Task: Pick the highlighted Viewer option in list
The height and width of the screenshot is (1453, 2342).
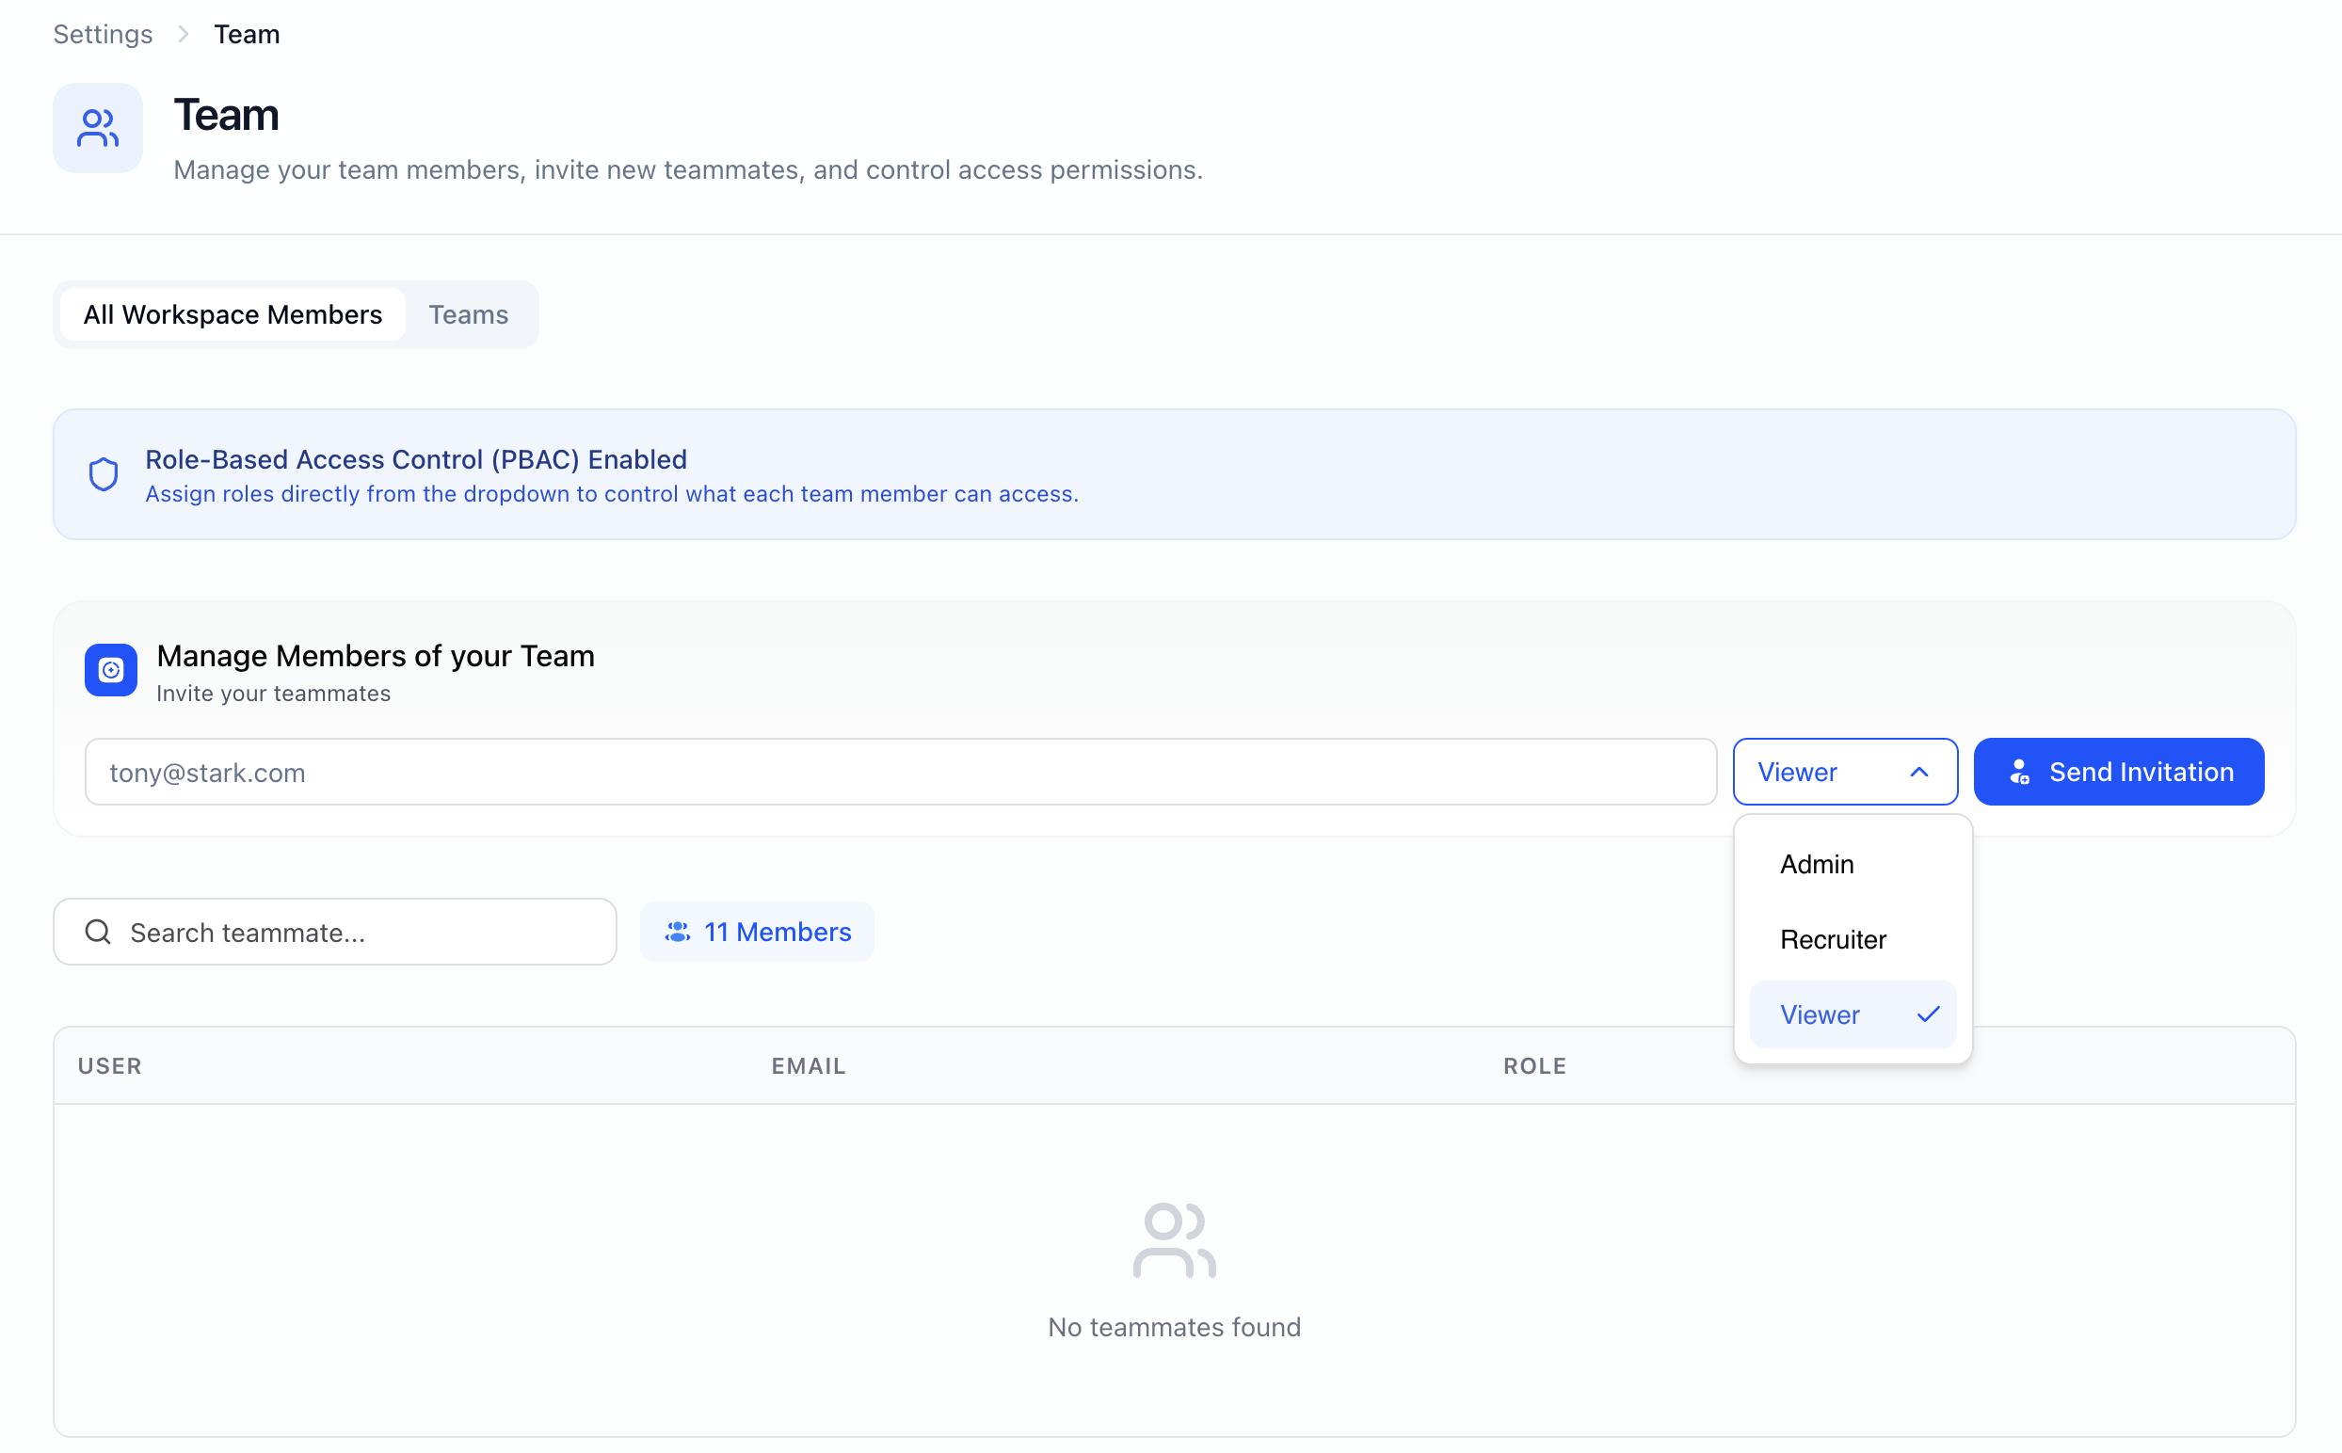Action: coord(1820,1014)
